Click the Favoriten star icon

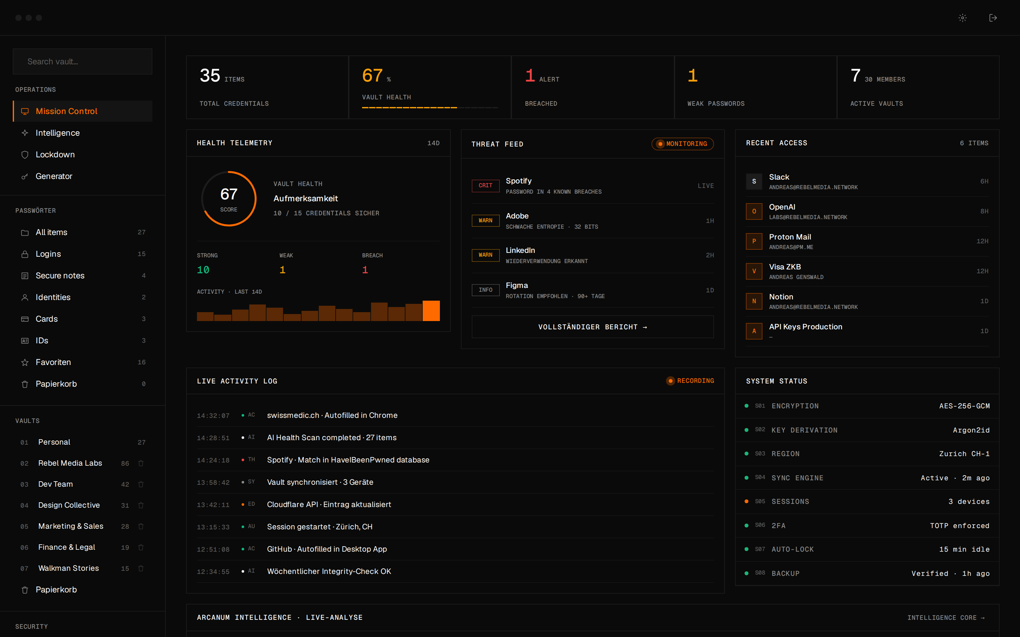click(25, 362)
